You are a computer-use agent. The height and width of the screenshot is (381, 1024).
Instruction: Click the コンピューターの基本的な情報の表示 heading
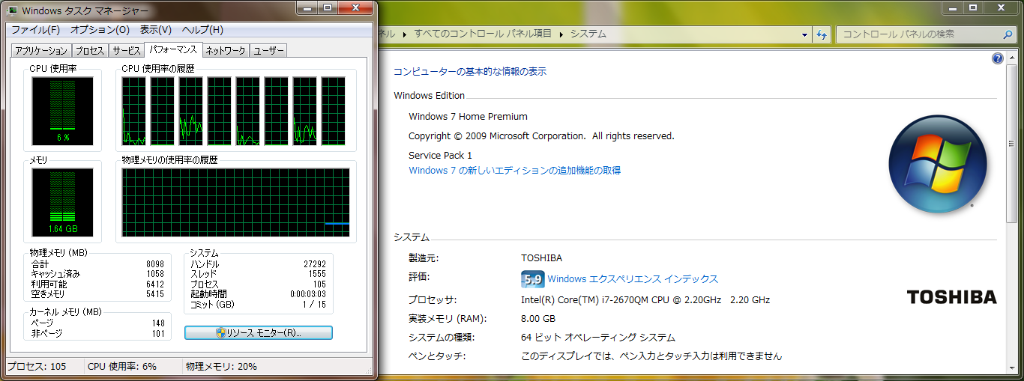pos(470,72)
